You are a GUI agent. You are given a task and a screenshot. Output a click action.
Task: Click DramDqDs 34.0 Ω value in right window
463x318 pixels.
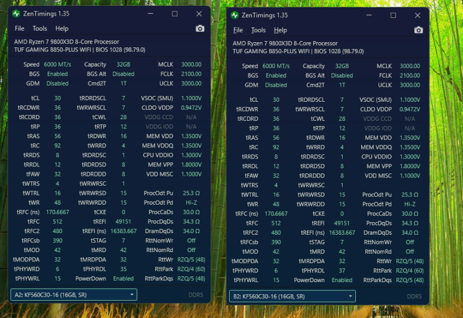click(410, 232)
